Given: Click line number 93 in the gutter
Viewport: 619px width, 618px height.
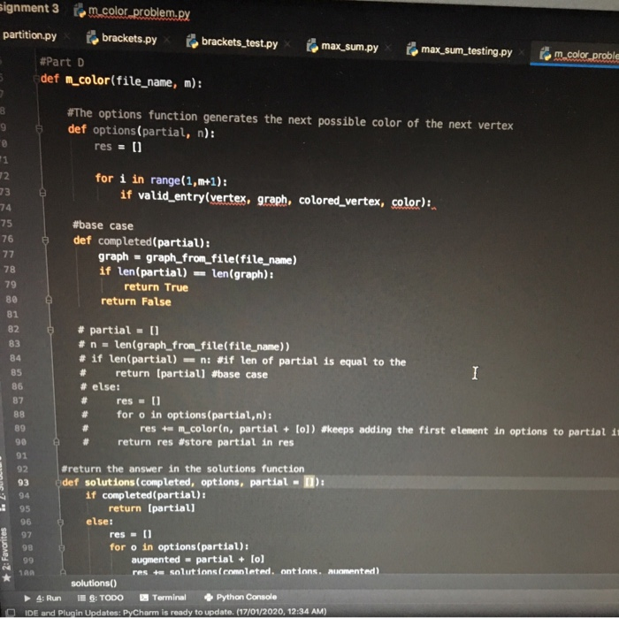Looking at the screenshot, I should [23, 483].
